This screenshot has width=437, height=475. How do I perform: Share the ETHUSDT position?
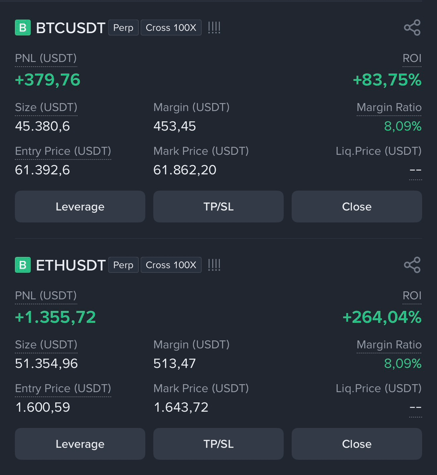pos(412,265)
